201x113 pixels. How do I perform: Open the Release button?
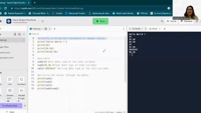click(186, 21)
